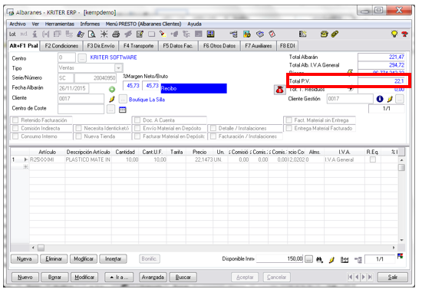Click the grid vertical scrollbar down arrow
This screenshot has height=289, width=422.
click(x=401, y=240)
